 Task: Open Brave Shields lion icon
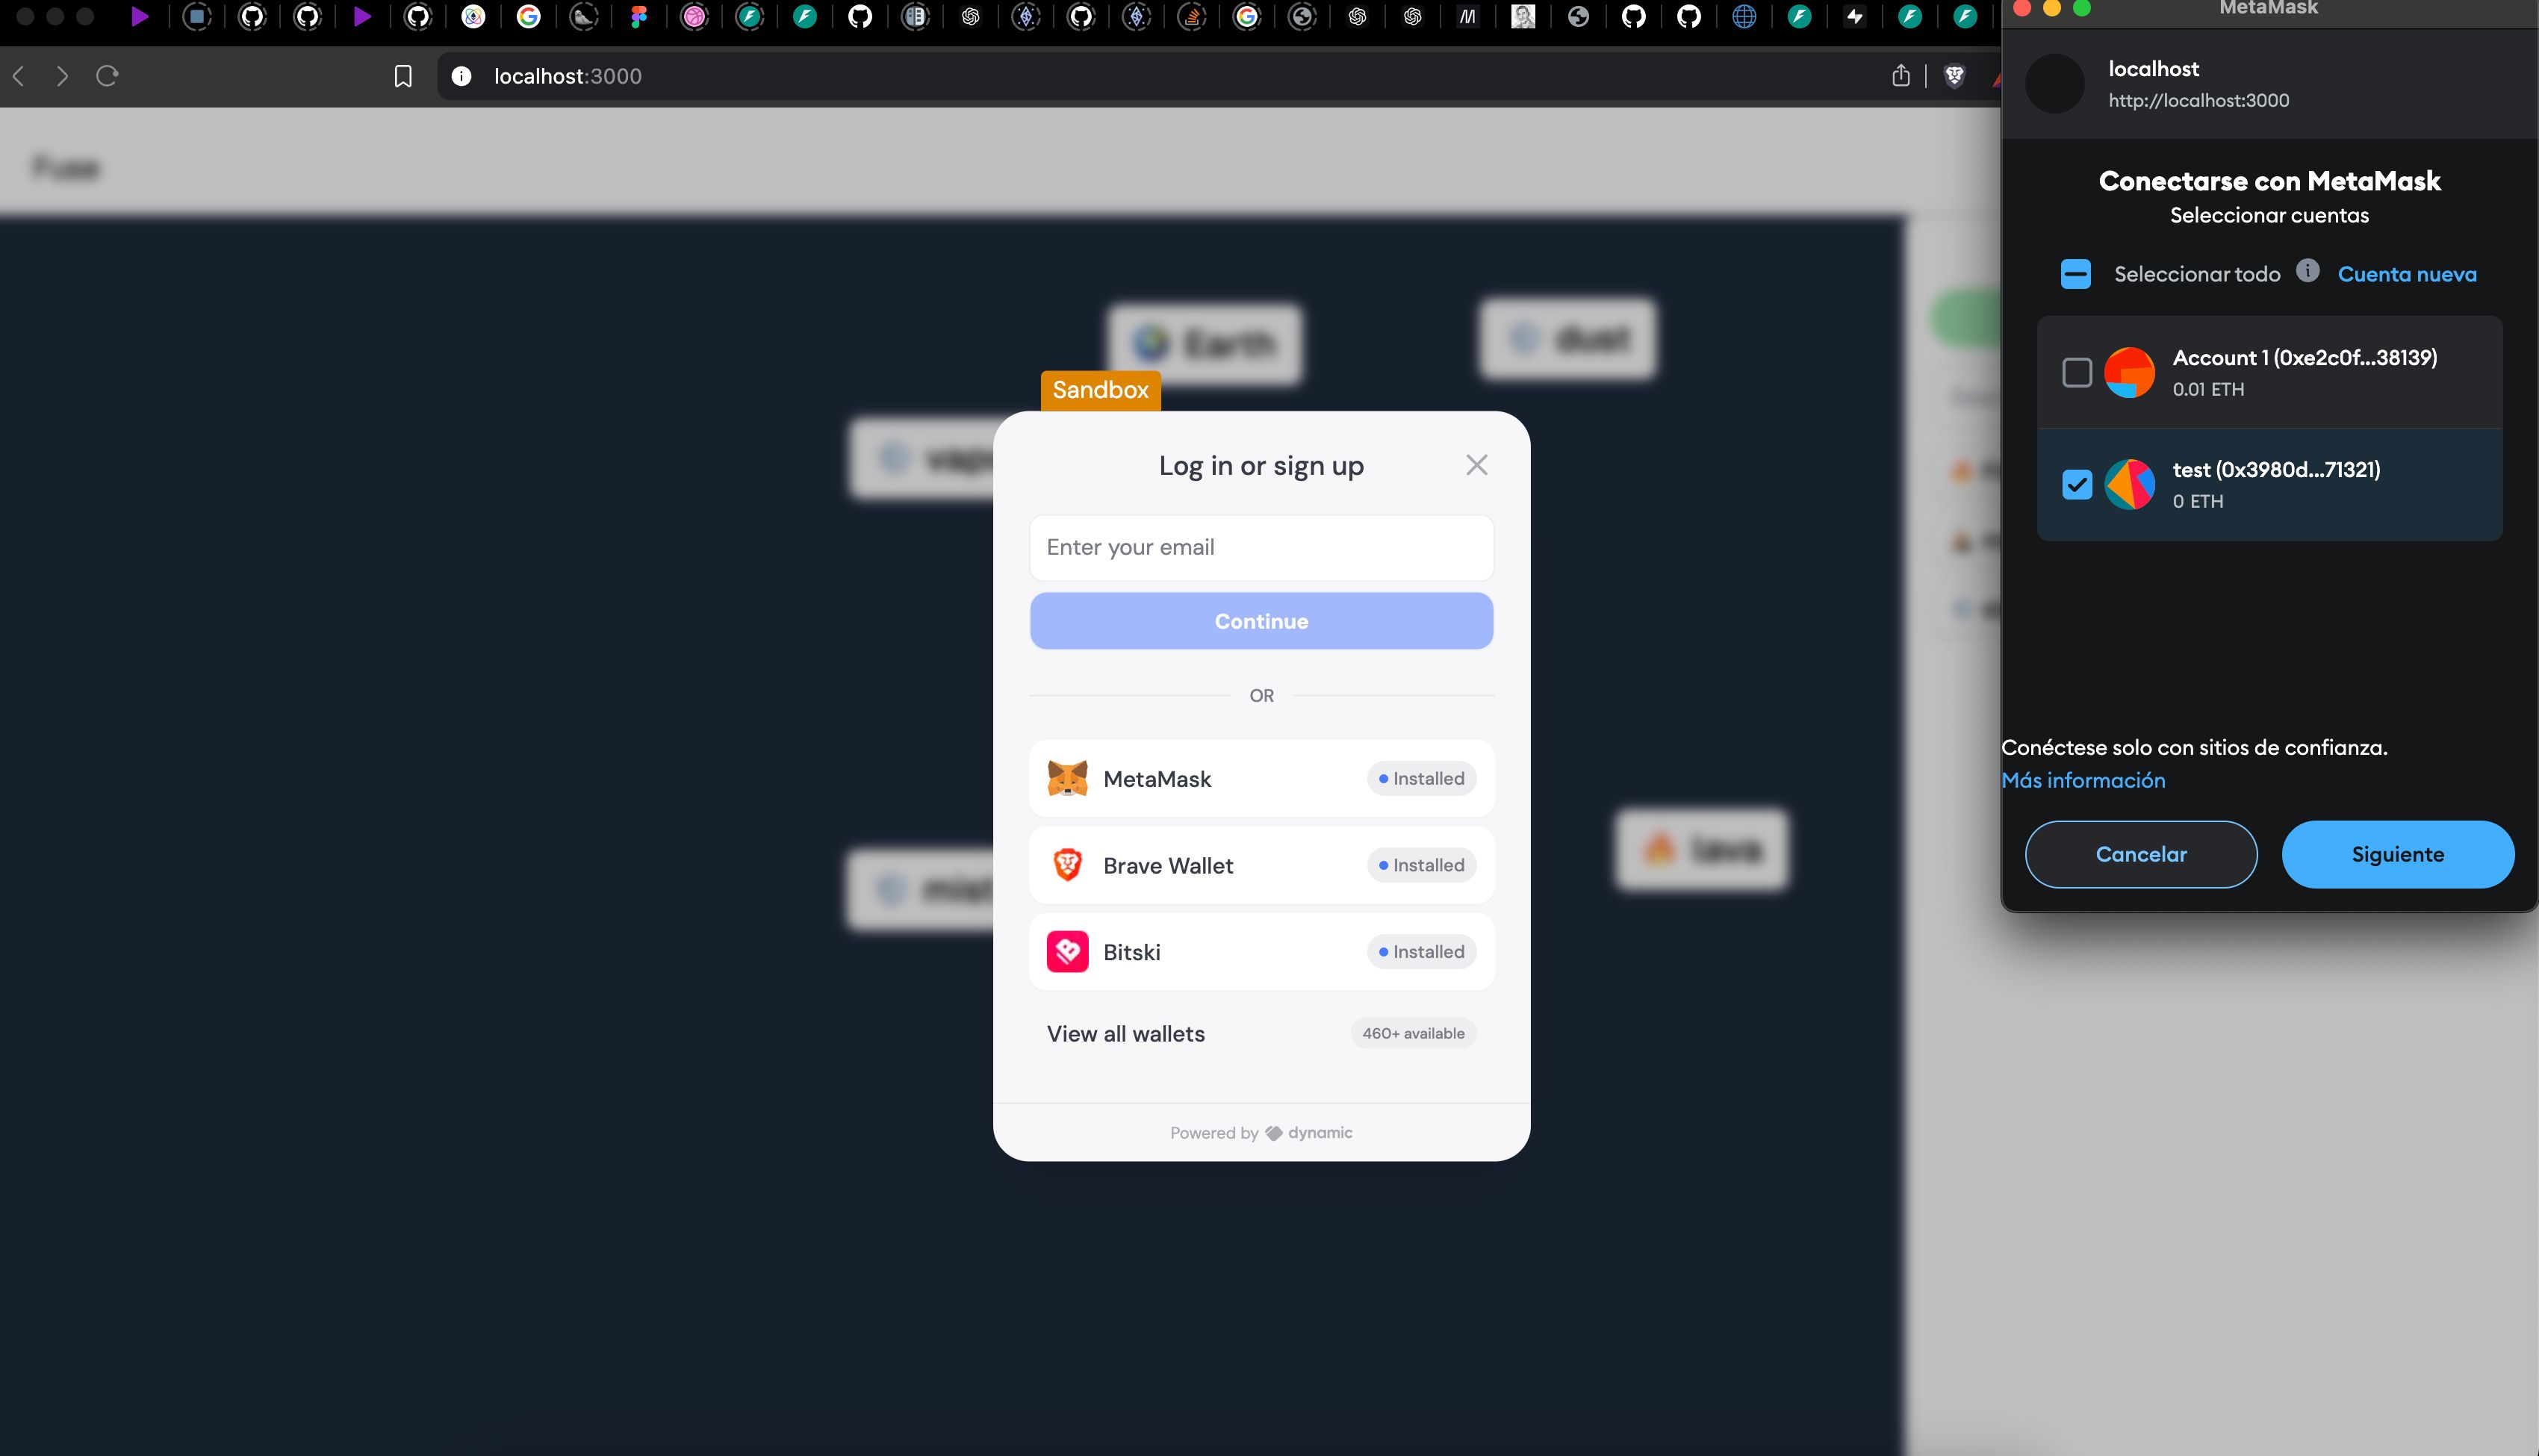(1954, 76)
